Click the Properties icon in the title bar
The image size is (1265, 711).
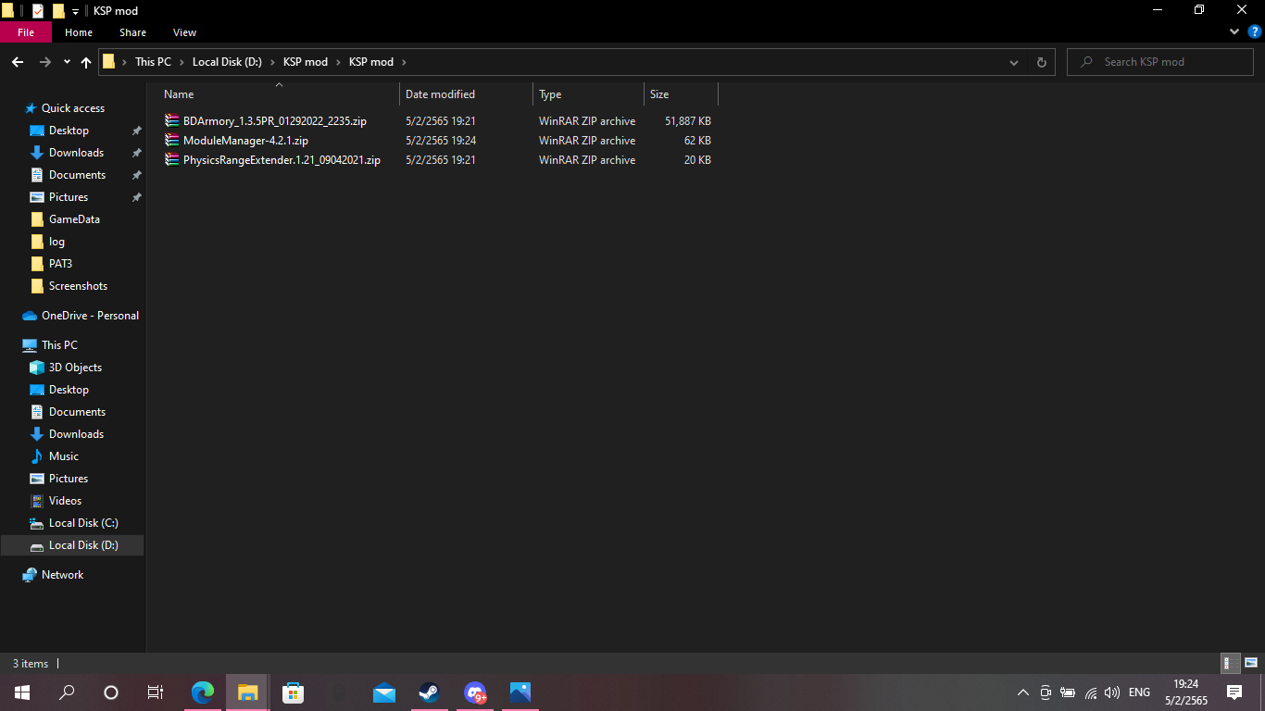click(x=38, y=11)
